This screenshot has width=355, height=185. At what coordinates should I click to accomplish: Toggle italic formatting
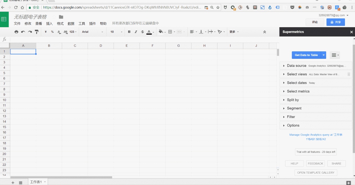click(136, 32)
